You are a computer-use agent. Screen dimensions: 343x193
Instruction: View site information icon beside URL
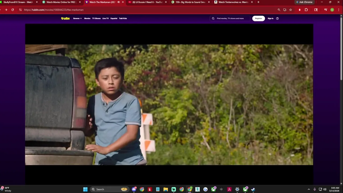20,10
